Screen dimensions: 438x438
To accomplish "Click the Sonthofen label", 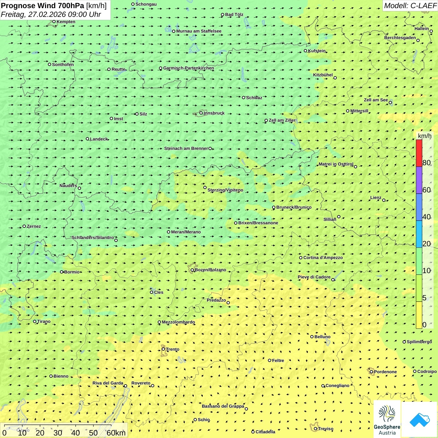I will (63, 64).
